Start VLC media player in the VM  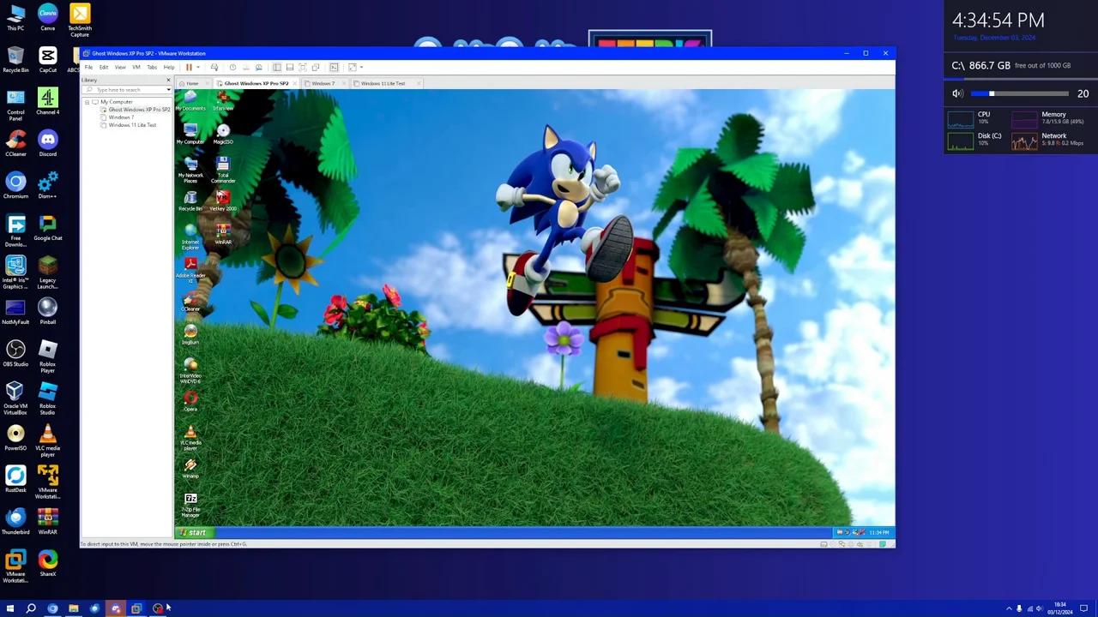[x=190, y=434]
